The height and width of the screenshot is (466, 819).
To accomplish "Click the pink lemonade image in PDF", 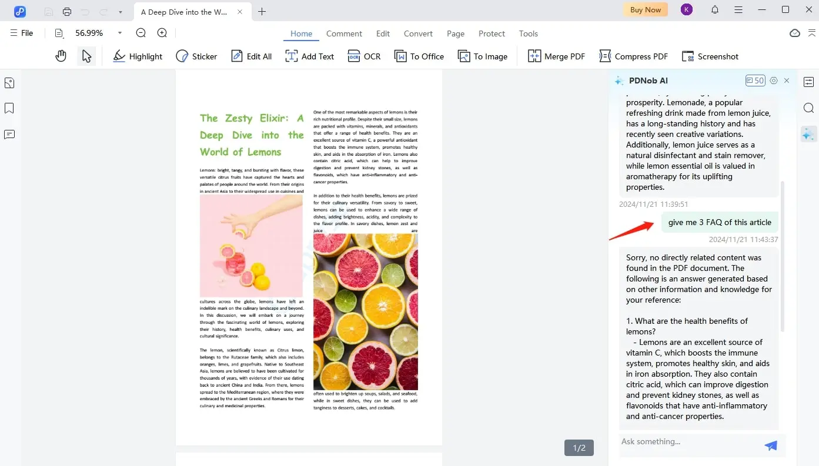I will 252,246.
